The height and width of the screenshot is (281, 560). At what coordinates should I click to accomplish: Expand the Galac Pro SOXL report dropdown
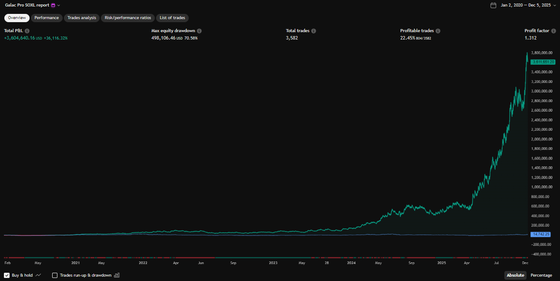click(59, 5)
